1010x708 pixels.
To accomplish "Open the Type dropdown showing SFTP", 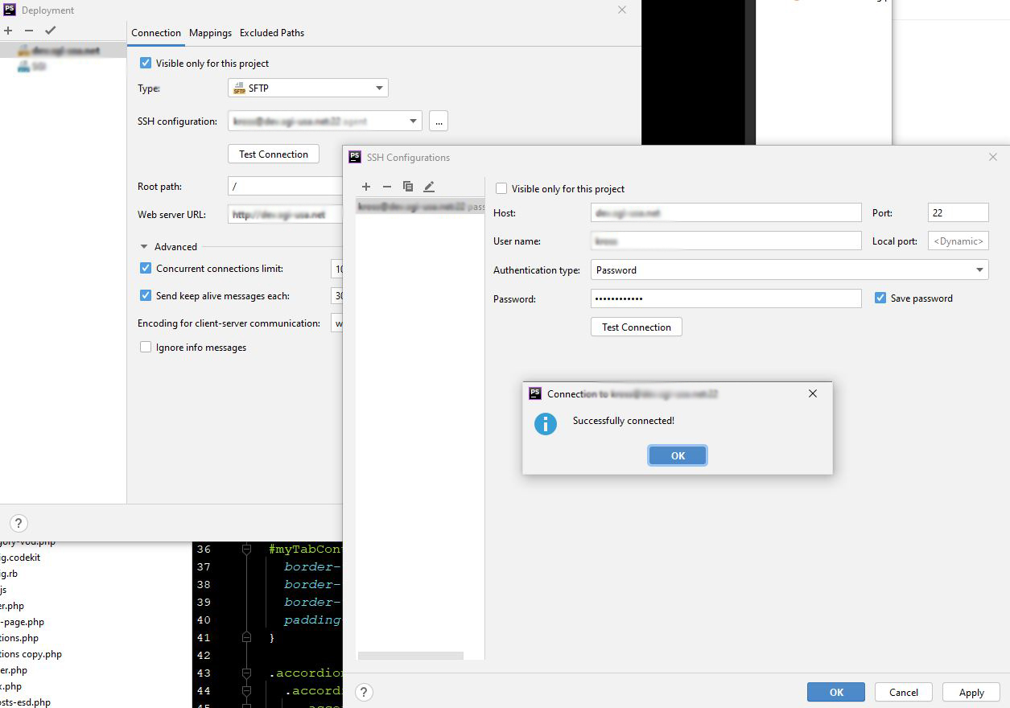I will pyautogui.click(x=308, y=88).
